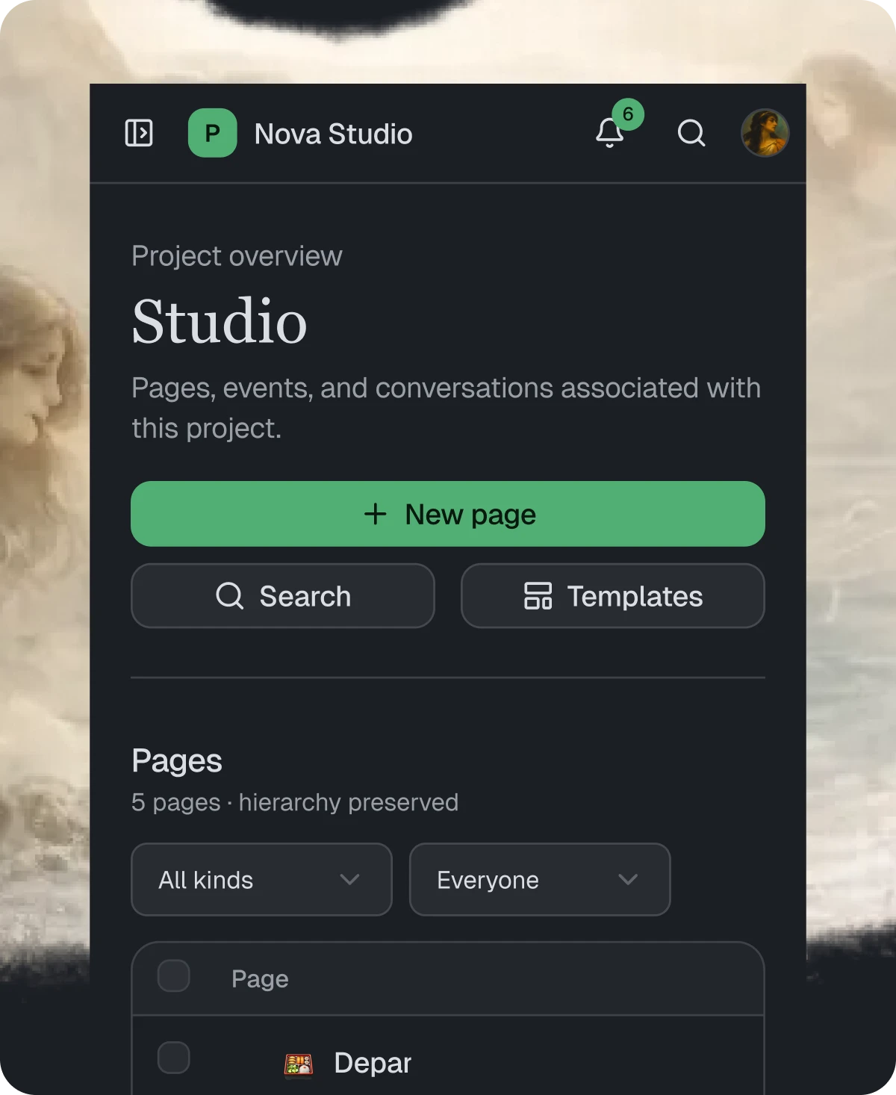Open the user profile avatar

(765, 133)
